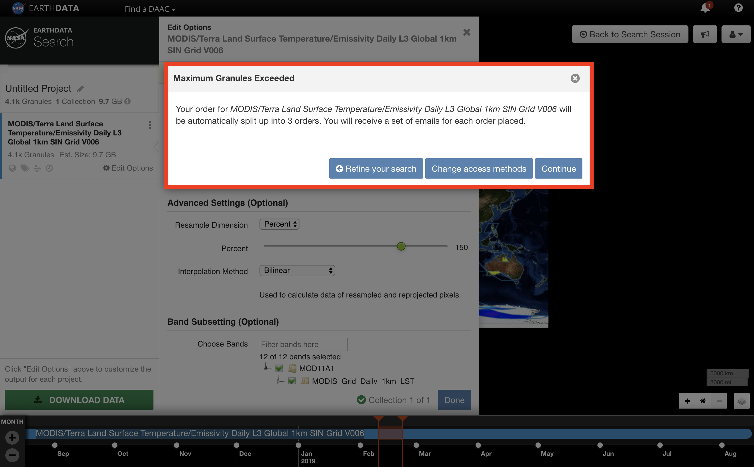
Task: Choose Change access methods
Action: 479,169
